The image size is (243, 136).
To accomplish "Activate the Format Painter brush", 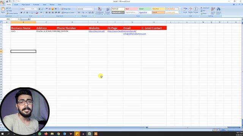I will coord(12,14).
